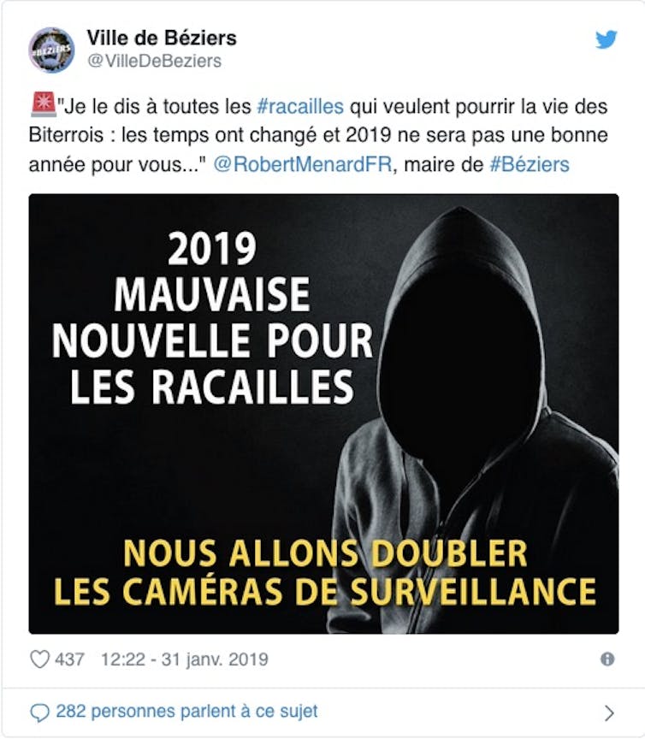645x739 pixels.
Task: Expand the conversation with the right chevron
Action: [x=609, y=713]
